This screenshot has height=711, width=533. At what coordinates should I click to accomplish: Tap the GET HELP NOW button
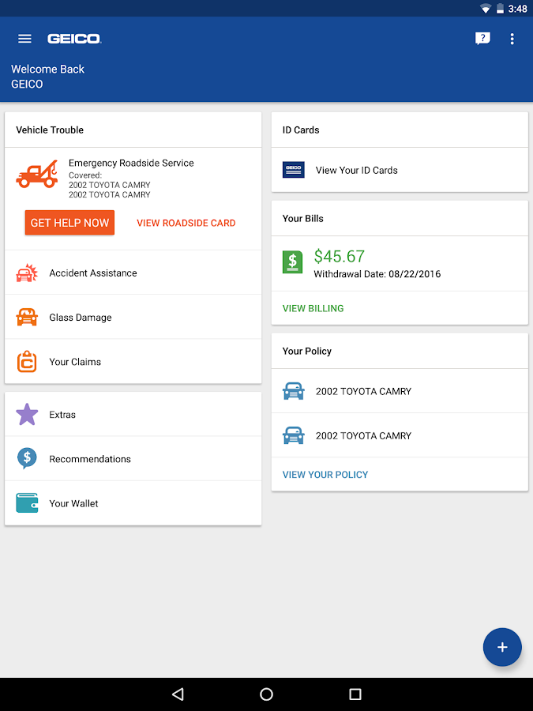(x=69, y=223)
